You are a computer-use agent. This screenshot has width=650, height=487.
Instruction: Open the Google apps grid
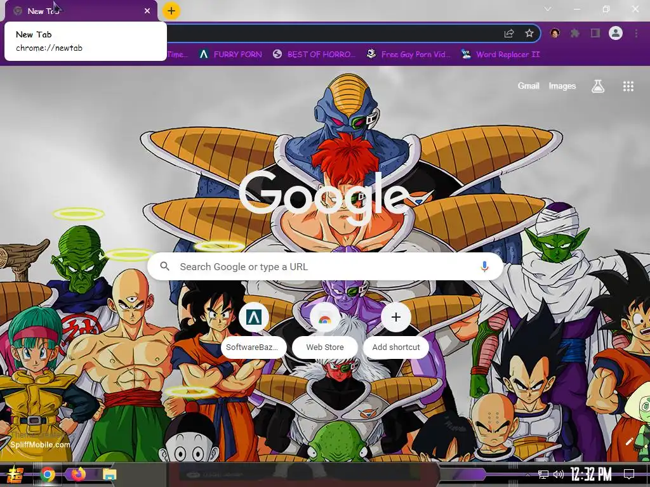(628, 86)
